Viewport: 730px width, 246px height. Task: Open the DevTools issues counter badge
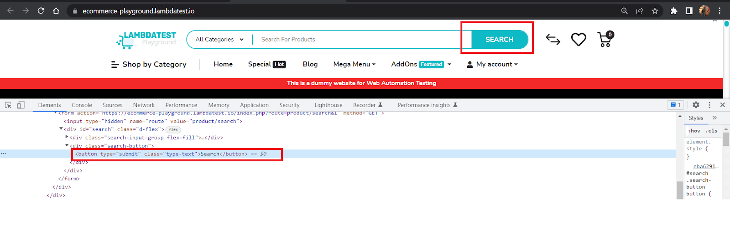[675, 105]
